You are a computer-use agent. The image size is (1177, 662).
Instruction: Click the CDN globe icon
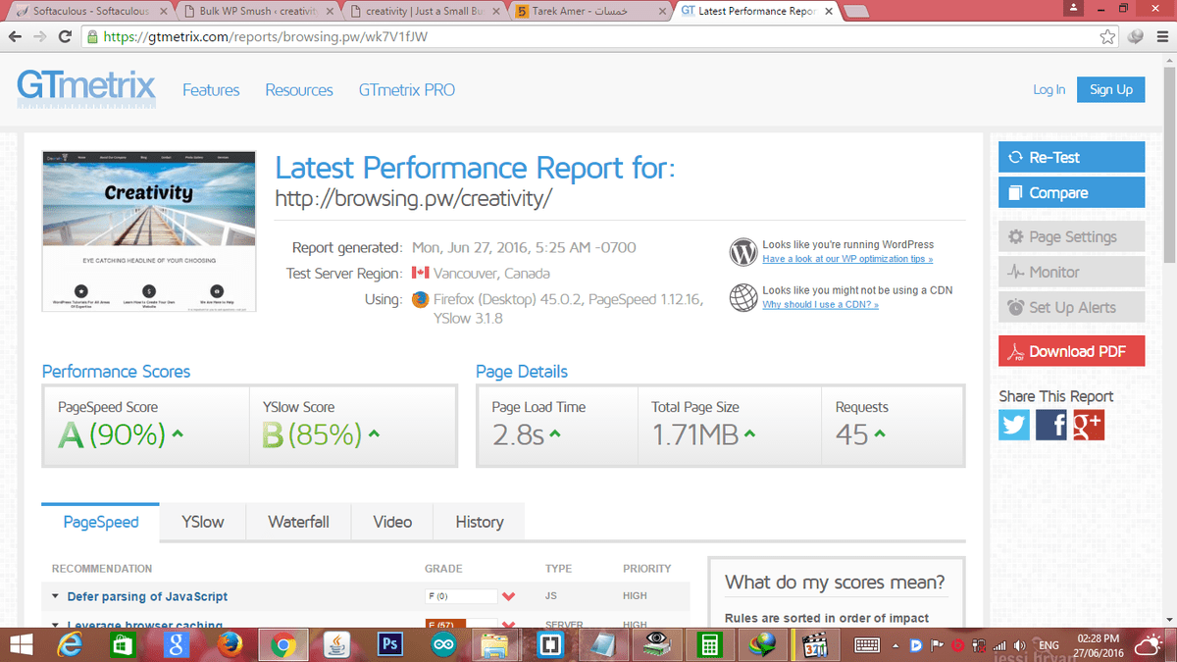point(743,297)
